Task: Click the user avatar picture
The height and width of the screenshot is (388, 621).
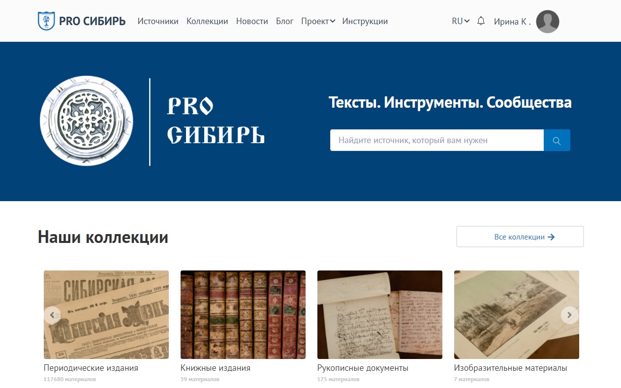Action: pyautogui.click(x=548, y=22)
